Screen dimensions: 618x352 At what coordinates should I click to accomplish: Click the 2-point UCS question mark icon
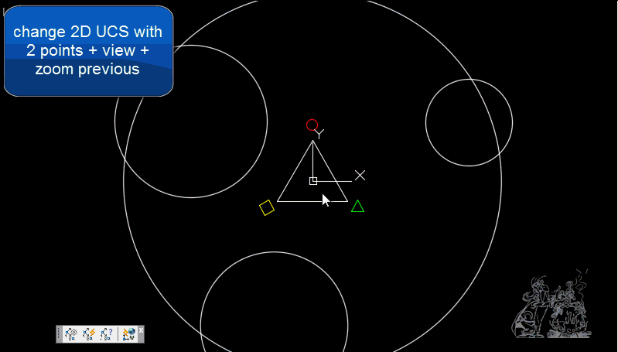tap(107, 334)
